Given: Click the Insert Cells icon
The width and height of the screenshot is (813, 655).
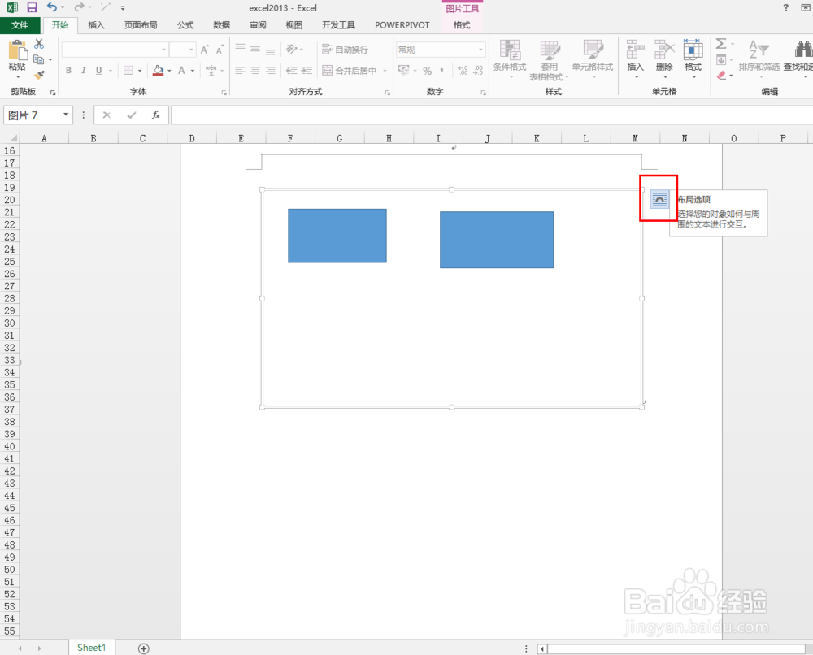Looking at the screenshot, I should (635, 57).
